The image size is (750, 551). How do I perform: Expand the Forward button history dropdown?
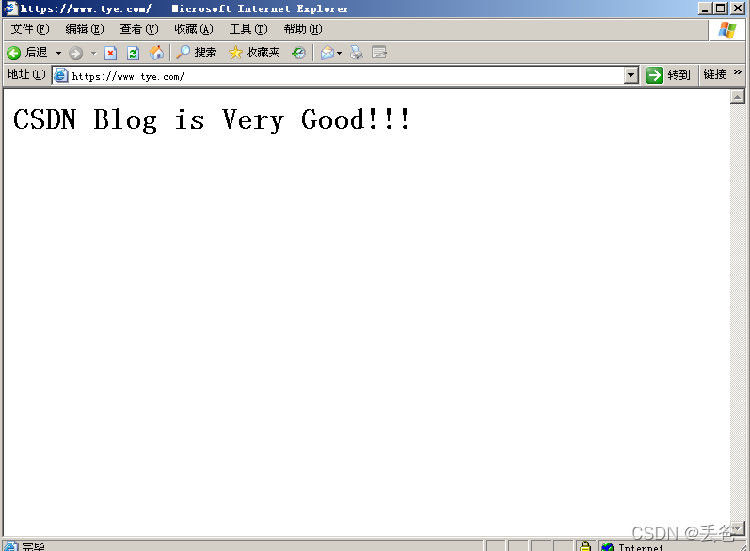[x=94, y=53]
